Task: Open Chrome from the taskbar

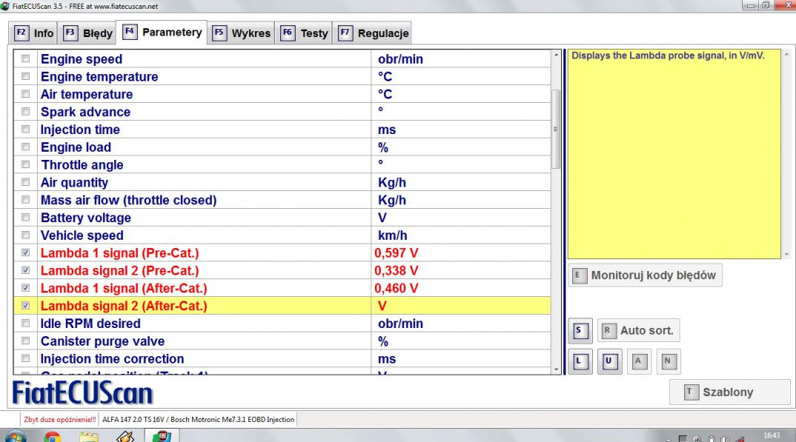Action: pos(52,435)
